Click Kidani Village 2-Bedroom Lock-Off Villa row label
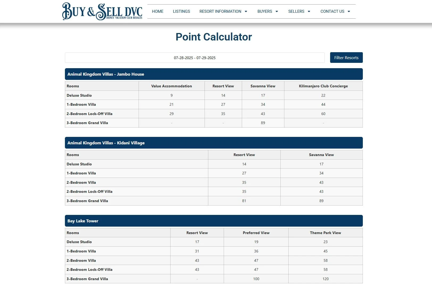432x286 pixels. pyautogui.click(x=89, y=191)
